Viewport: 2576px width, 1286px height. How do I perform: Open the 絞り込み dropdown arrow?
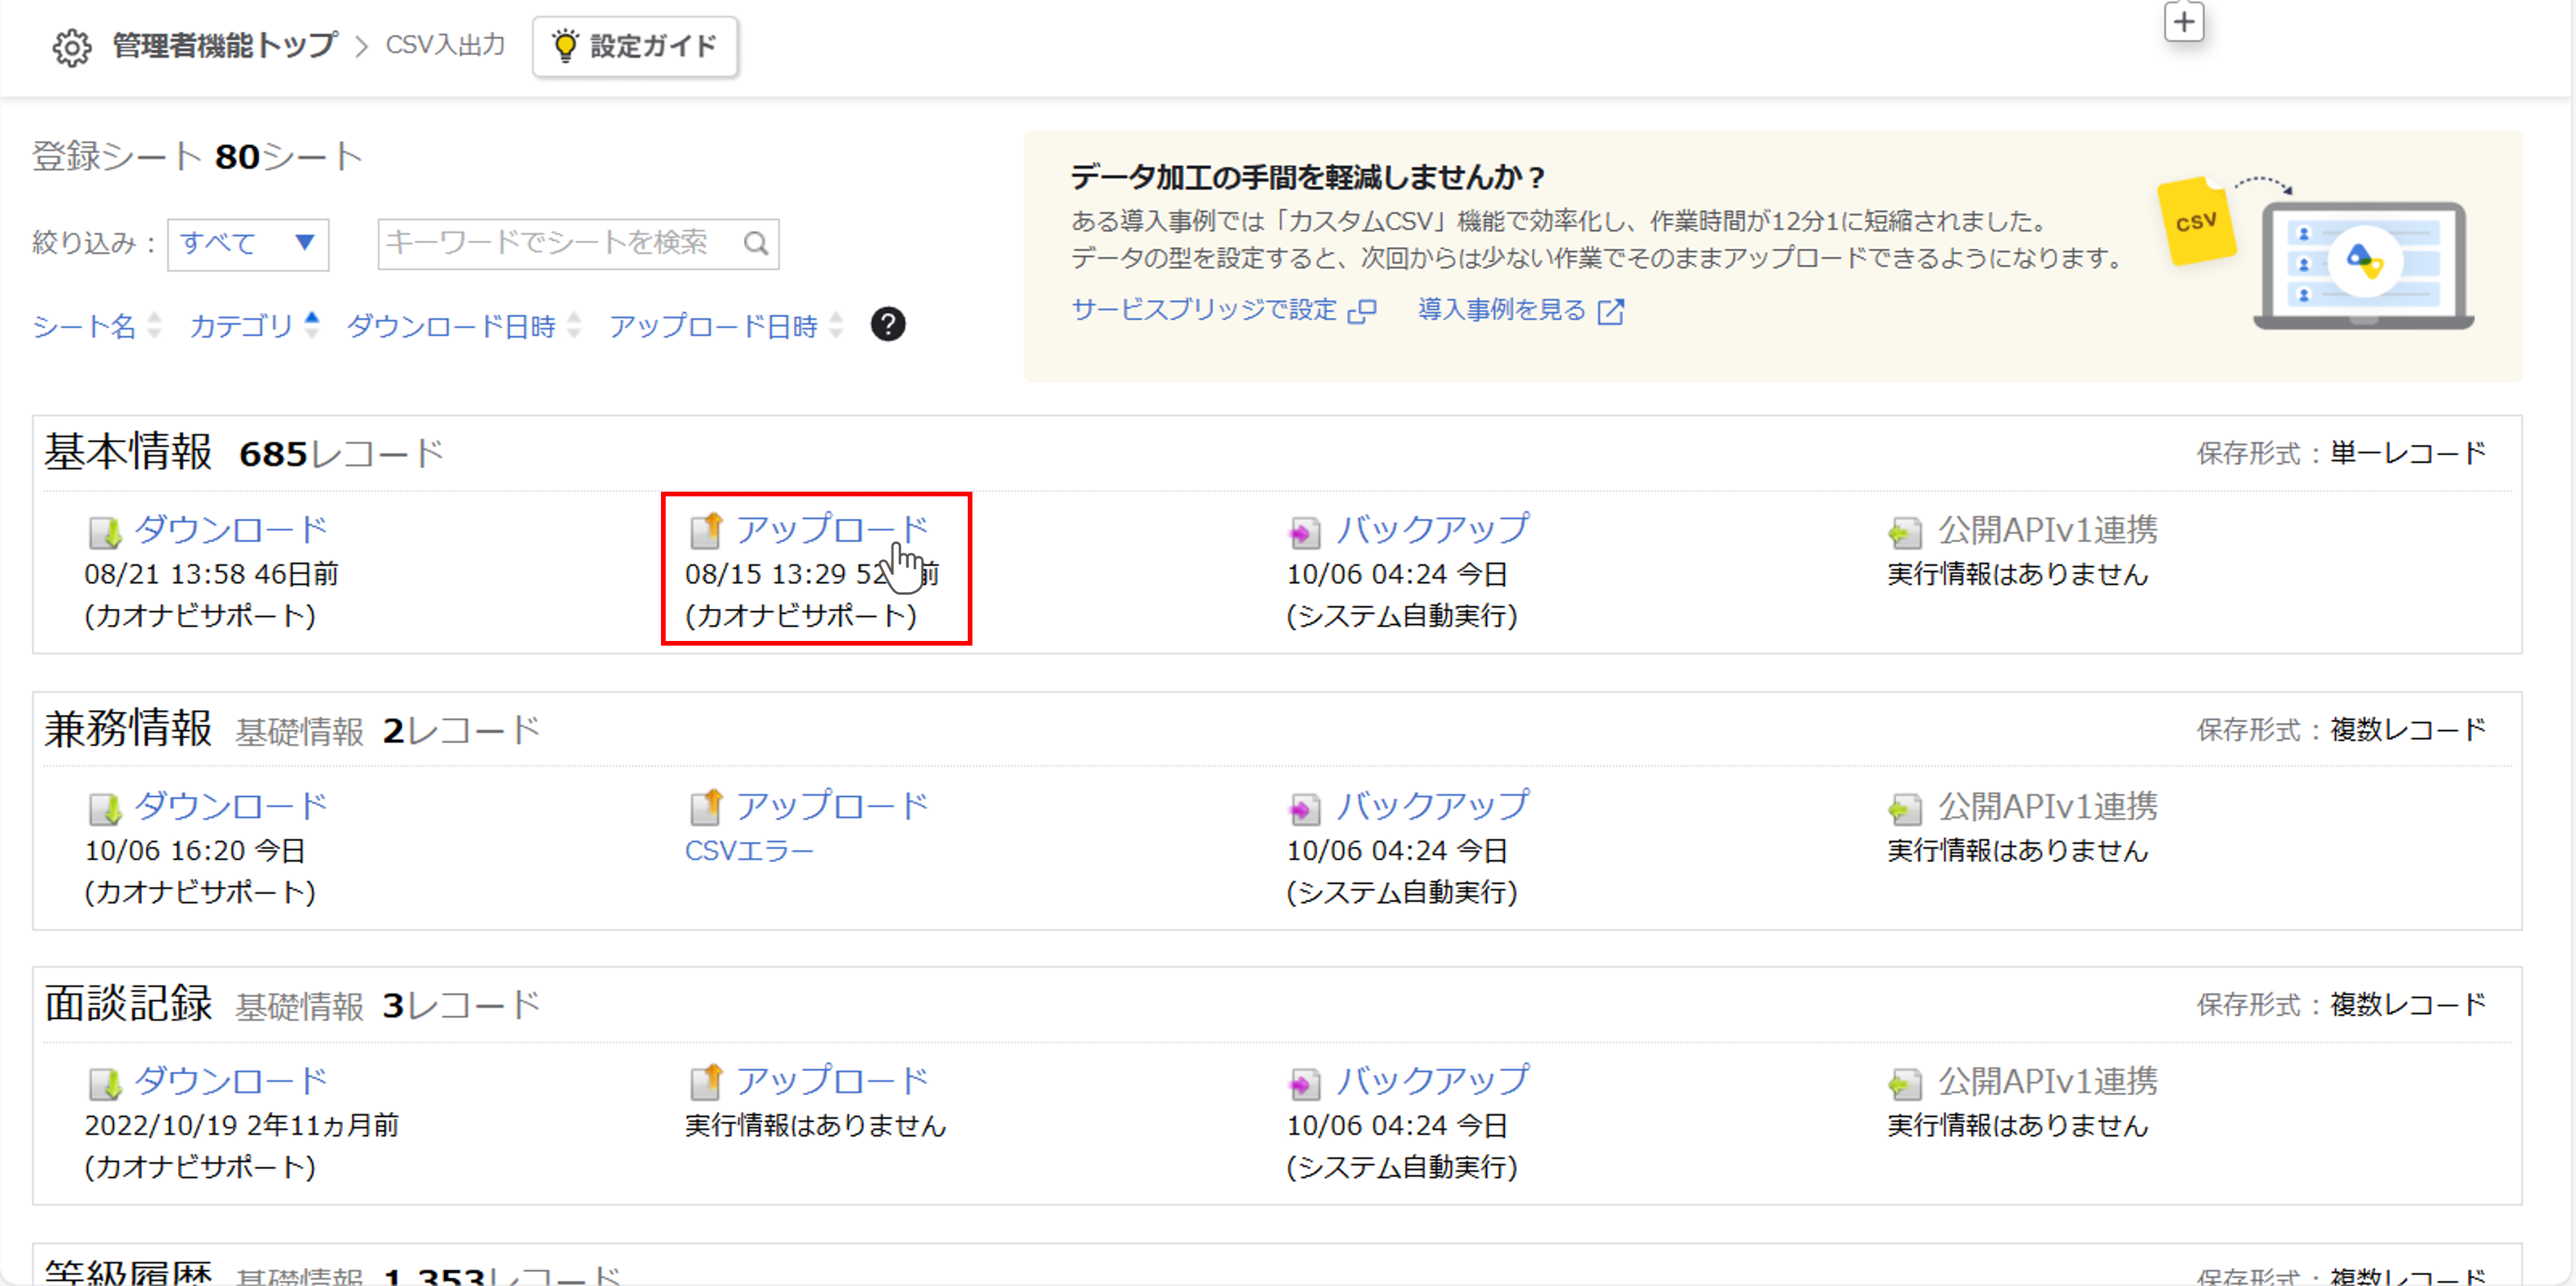(x=304, y=243)
